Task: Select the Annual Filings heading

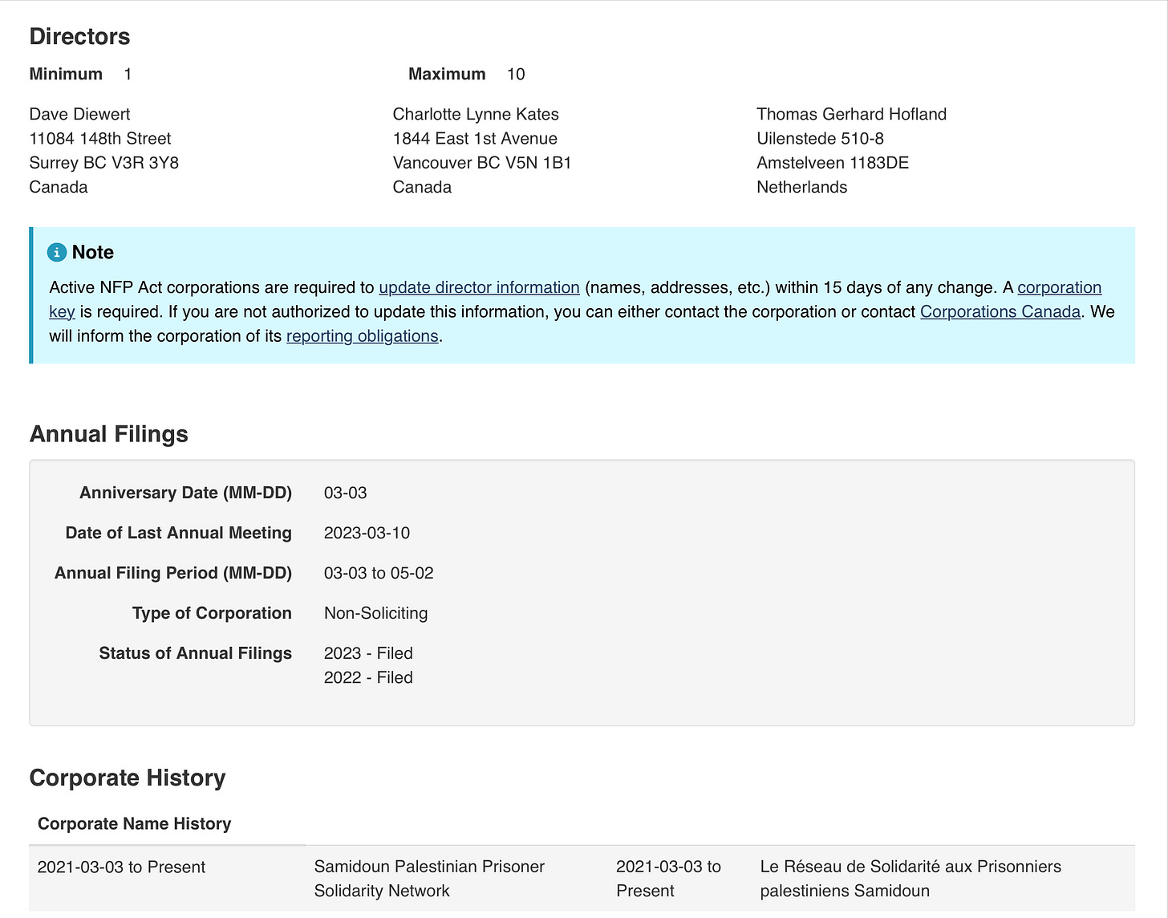Action: coord(108,433)
